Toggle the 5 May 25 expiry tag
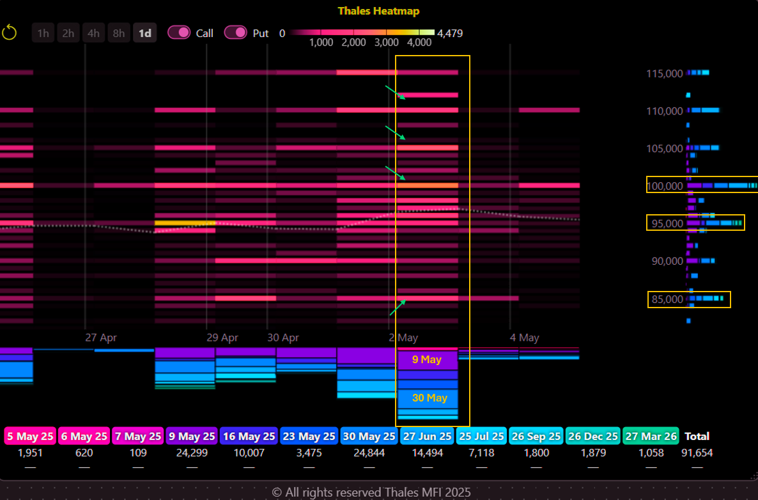 pos(30,436)
